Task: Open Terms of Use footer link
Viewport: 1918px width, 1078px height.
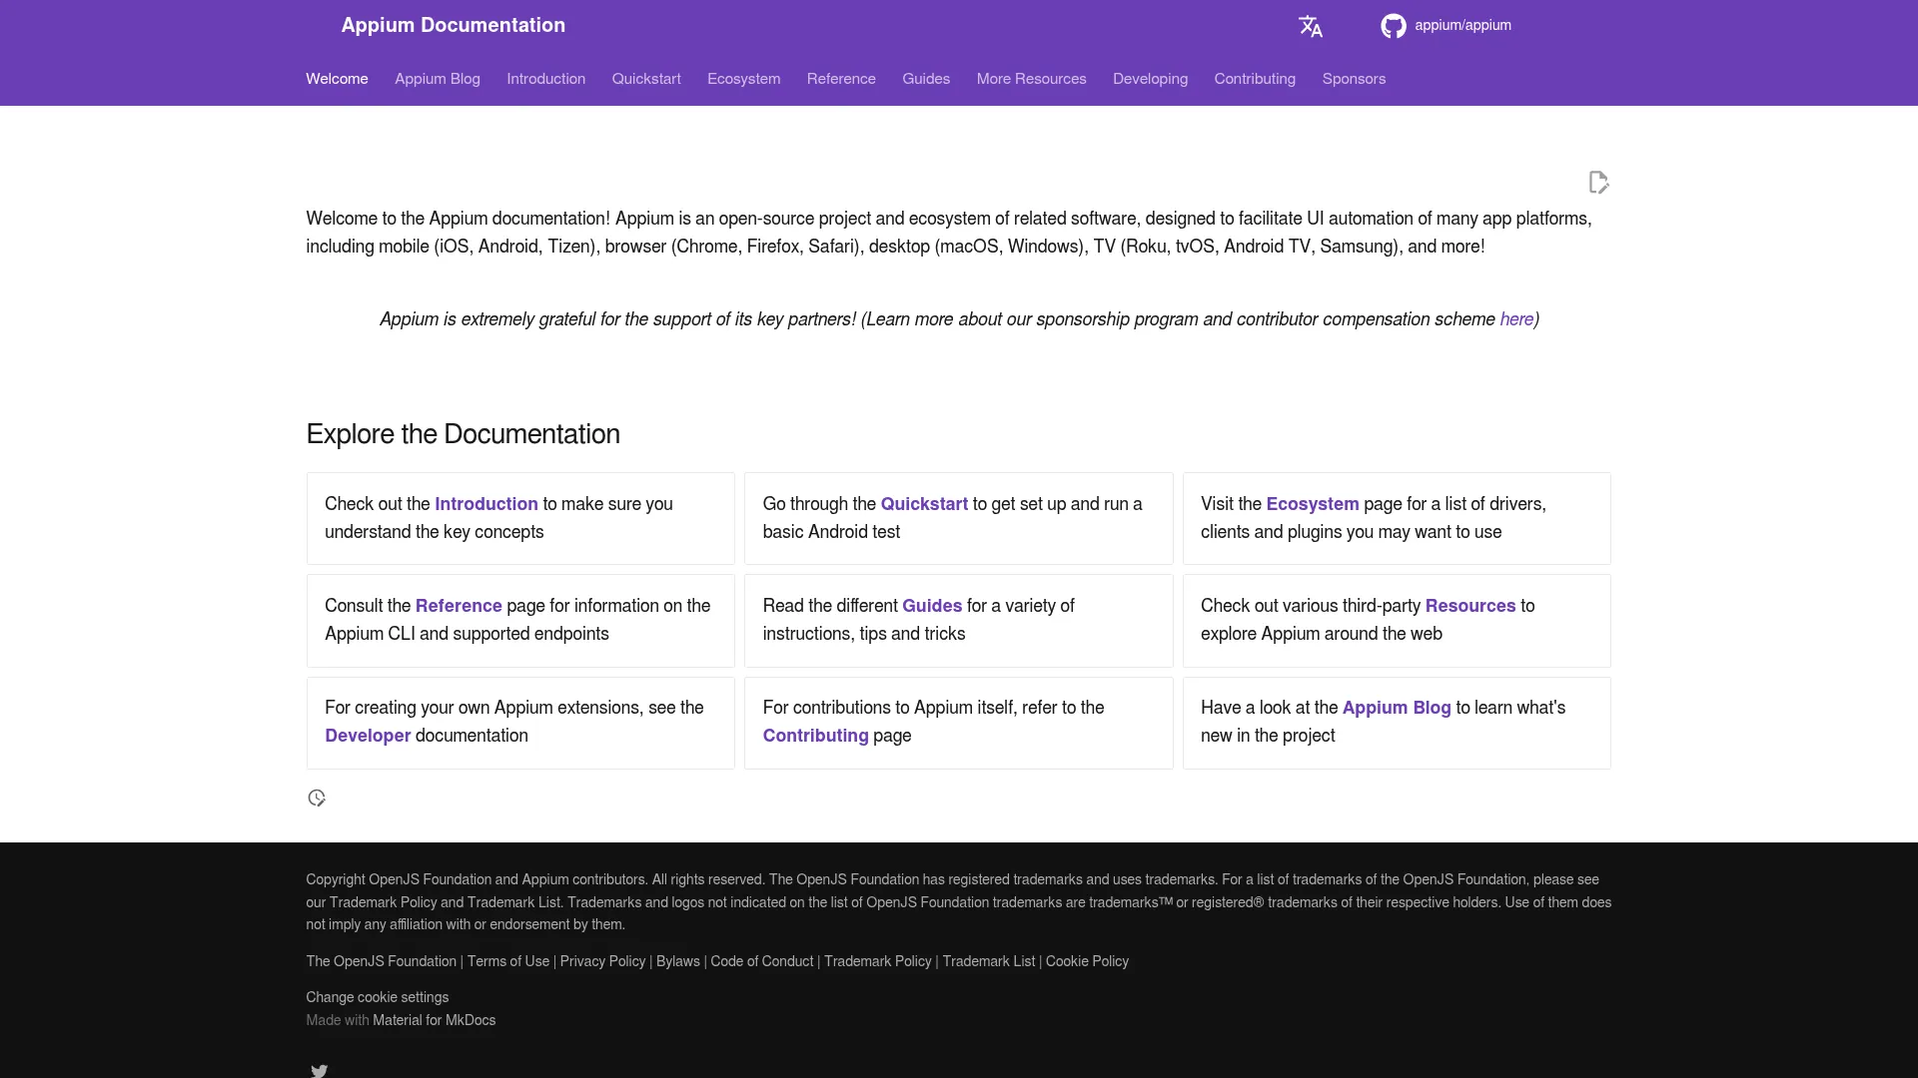Action: [508, 961]
